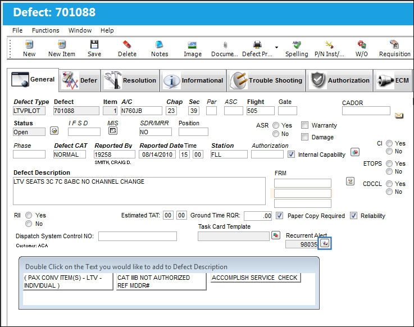Select CI Yes radio button
Viewport: 414px width, 327px height.
click(389, 143)
